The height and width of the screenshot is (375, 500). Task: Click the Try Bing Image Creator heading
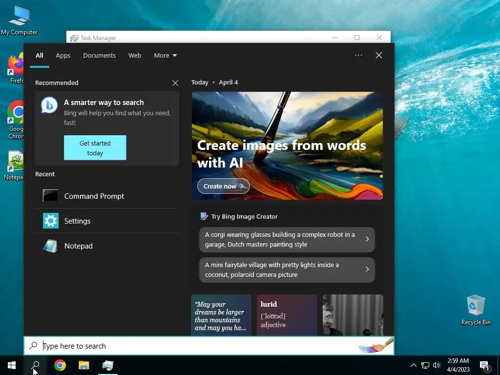pyautogui.click(x=244, y=216)
